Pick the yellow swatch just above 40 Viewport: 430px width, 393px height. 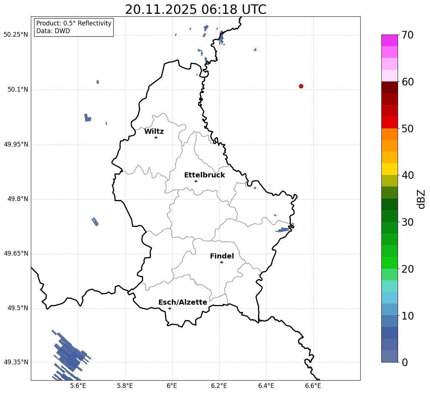(x=390, y=169)
